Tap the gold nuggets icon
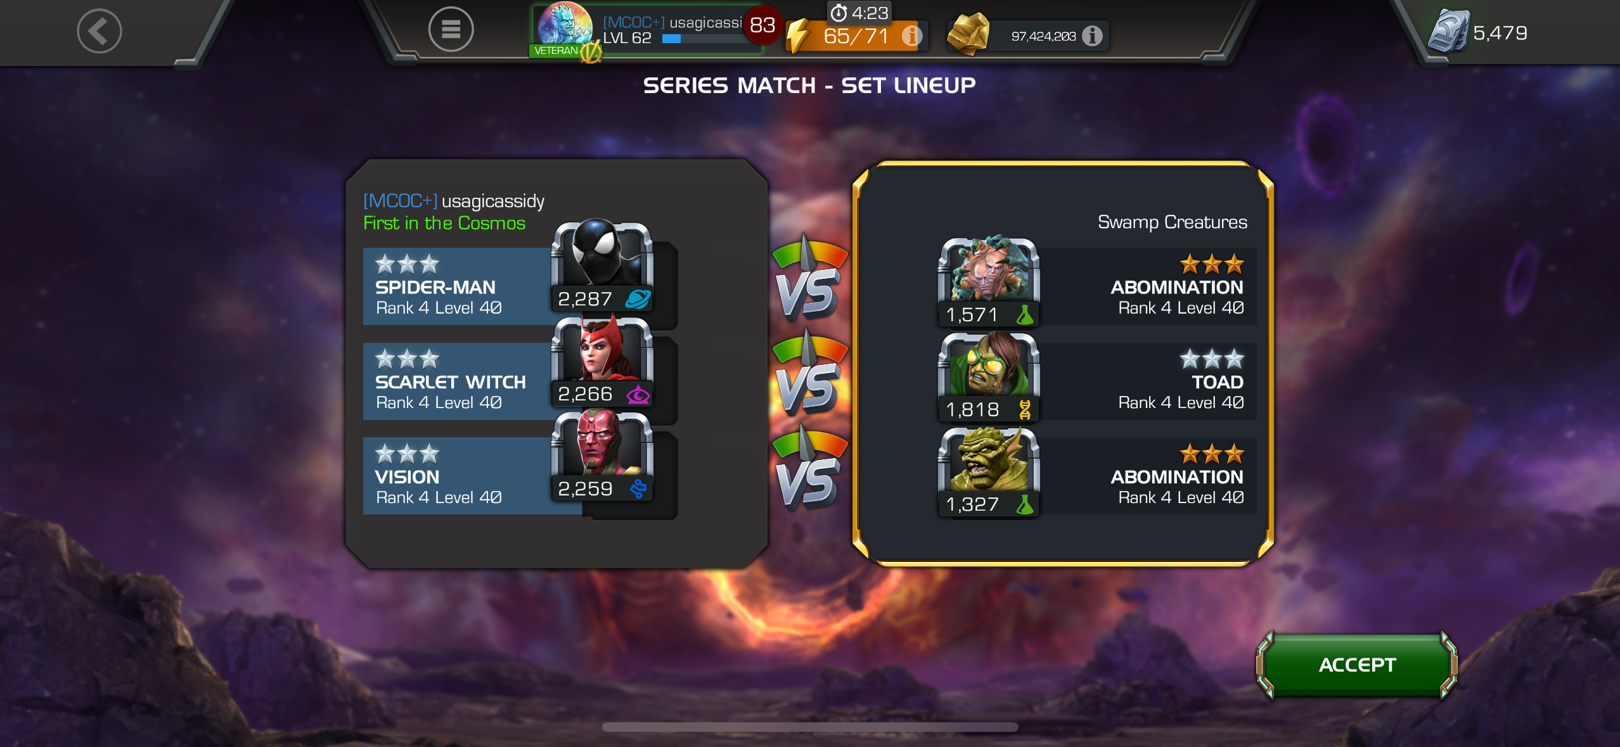1620x747 pixels. click(x=968, y=34)
